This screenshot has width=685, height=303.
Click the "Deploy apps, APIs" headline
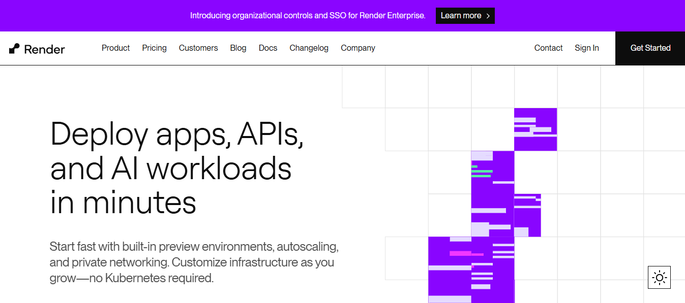tap(177, 134)
